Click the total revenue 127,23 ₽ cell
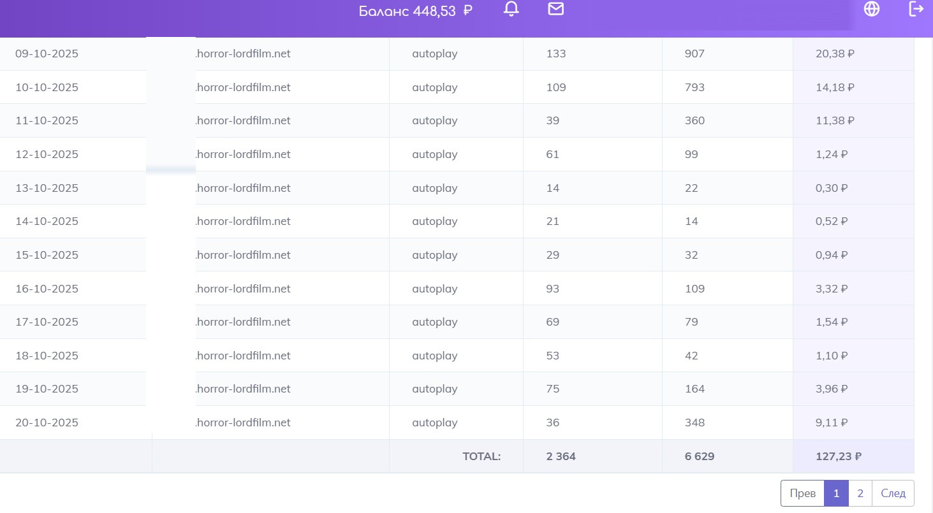This screenshot has height=513, width=933. click(x=839, y=456)
